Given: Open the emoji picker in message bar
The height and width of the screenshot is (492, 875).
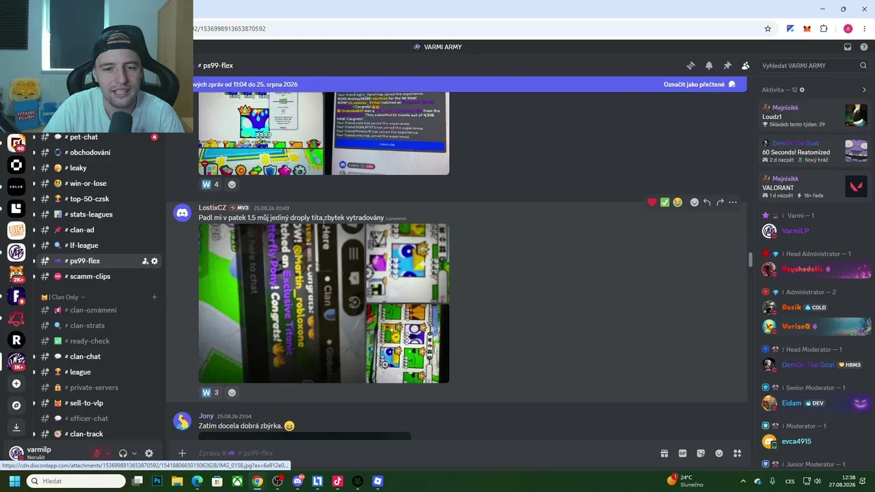Looking at the screenshot, I should 719,453.
